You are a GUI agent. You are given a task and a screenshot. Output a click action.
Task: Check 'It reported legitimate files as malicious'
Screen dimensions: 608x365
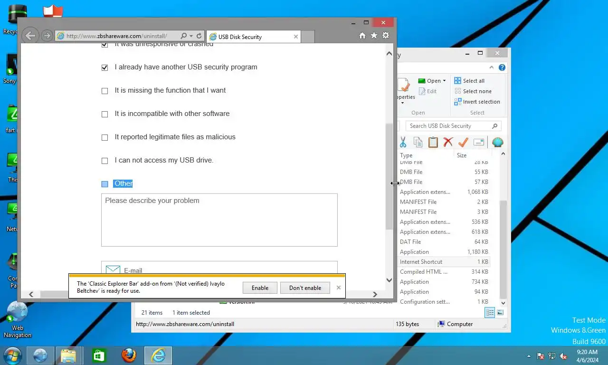(x=105, y=137)
